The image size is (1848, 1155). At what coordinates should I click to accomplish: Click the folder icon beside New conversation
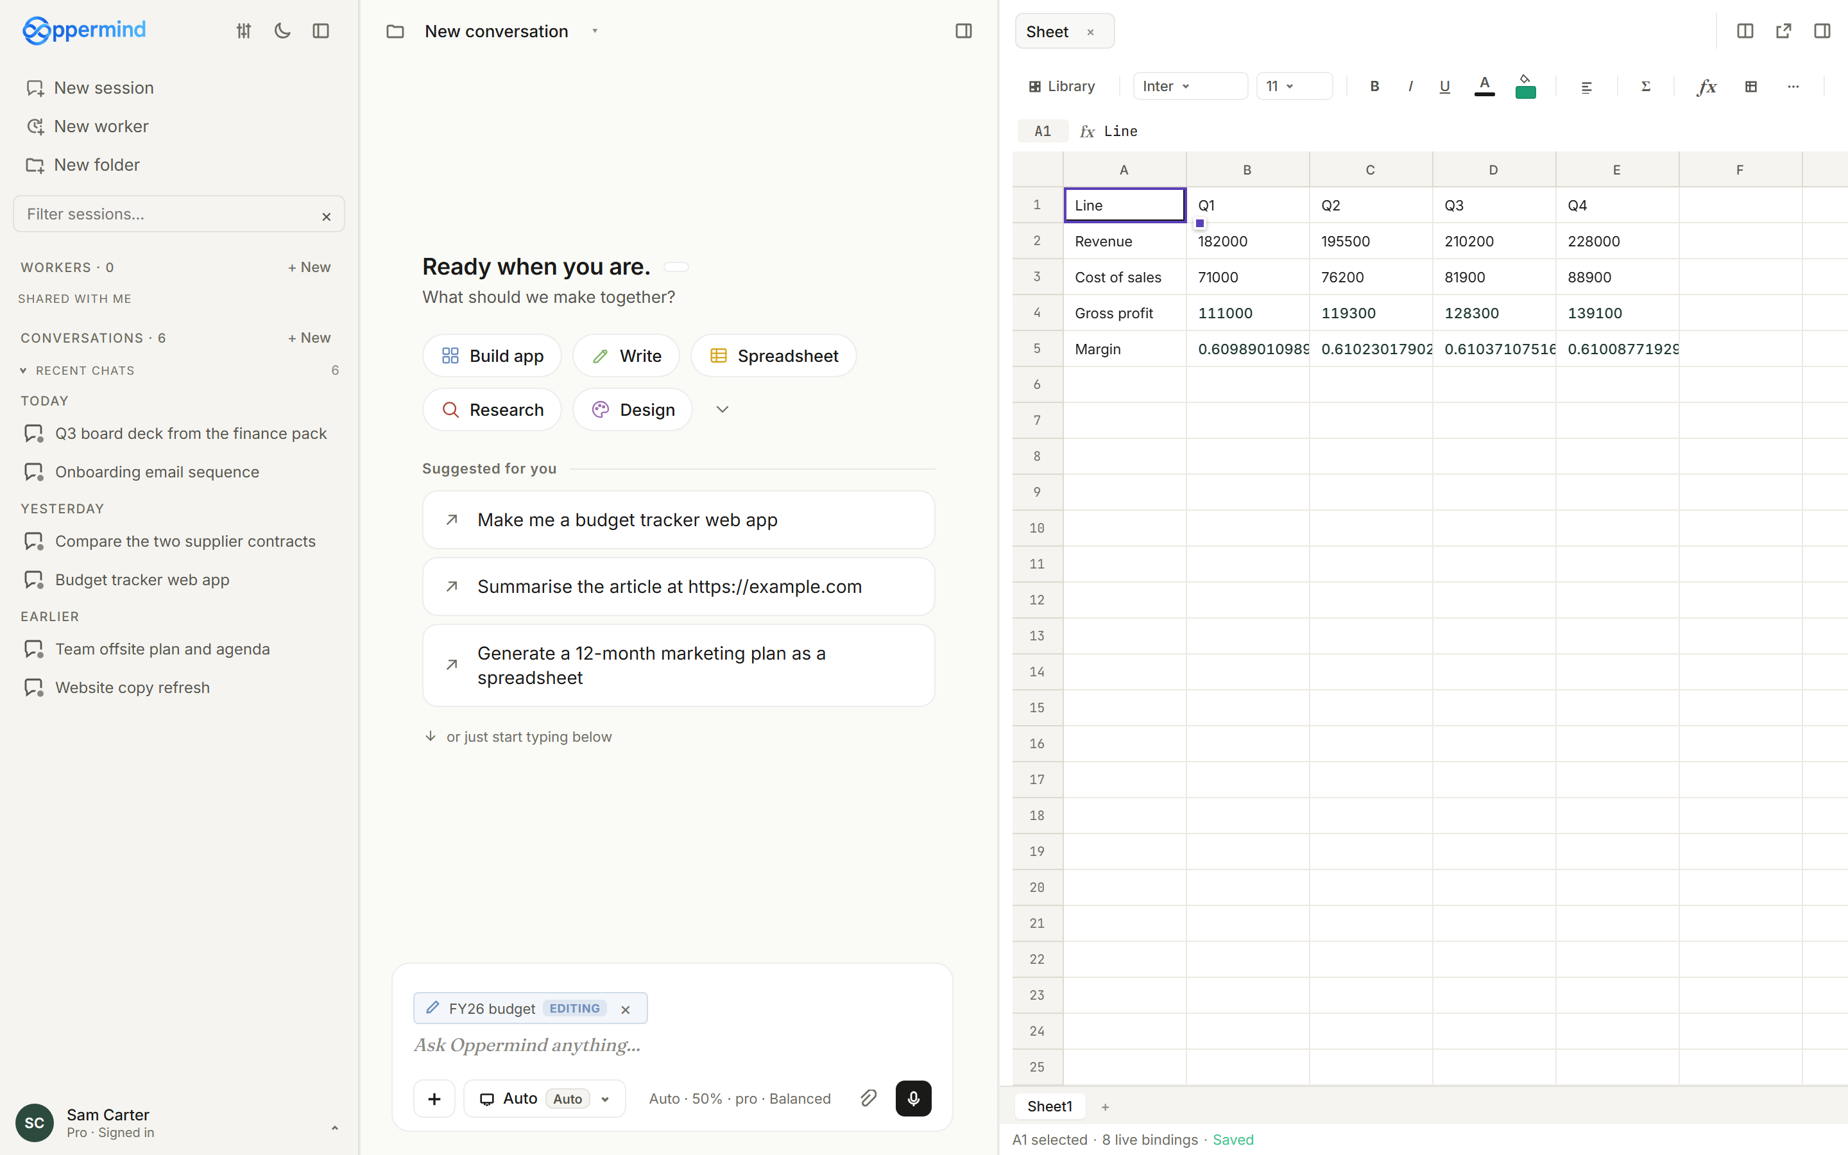point(395,31)
